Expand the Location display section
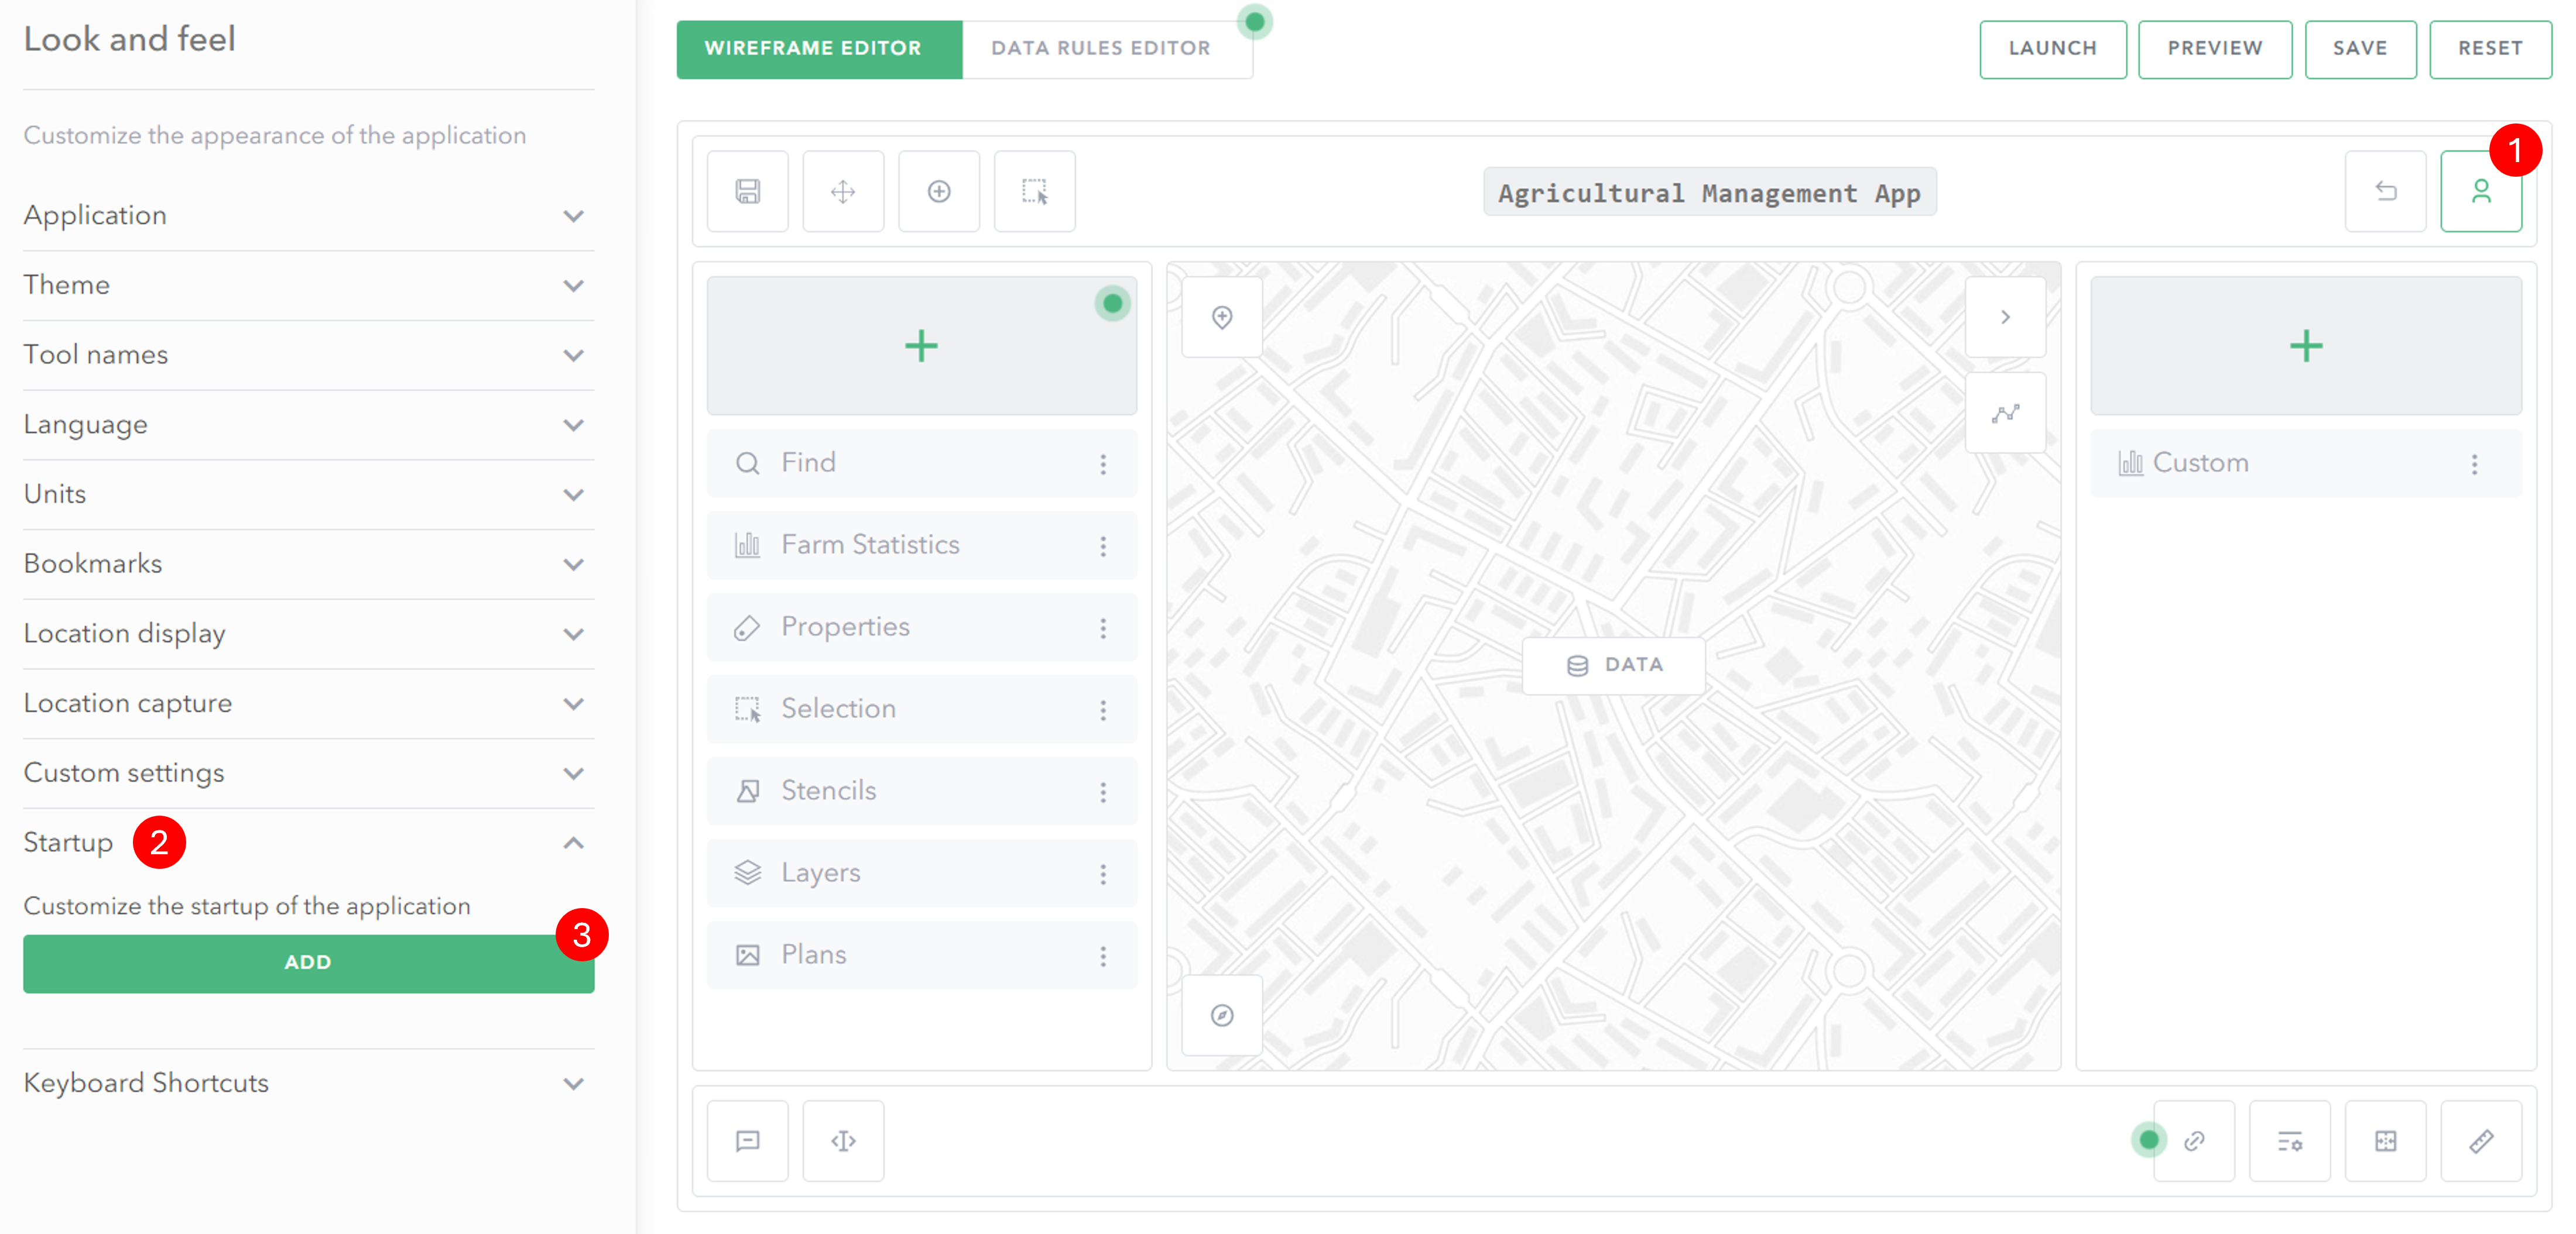The height and width of the screenshot is (1234, 2576). tap(309, 634)
